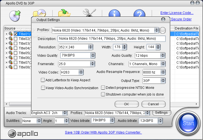Click the film icon next to Title02

(x=11, y=39)
